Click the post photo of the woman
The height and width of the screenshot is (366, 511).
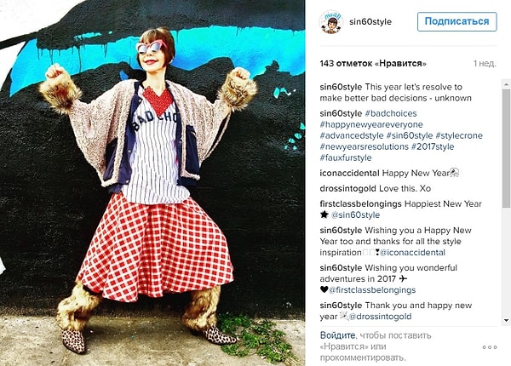pos(152,183)
